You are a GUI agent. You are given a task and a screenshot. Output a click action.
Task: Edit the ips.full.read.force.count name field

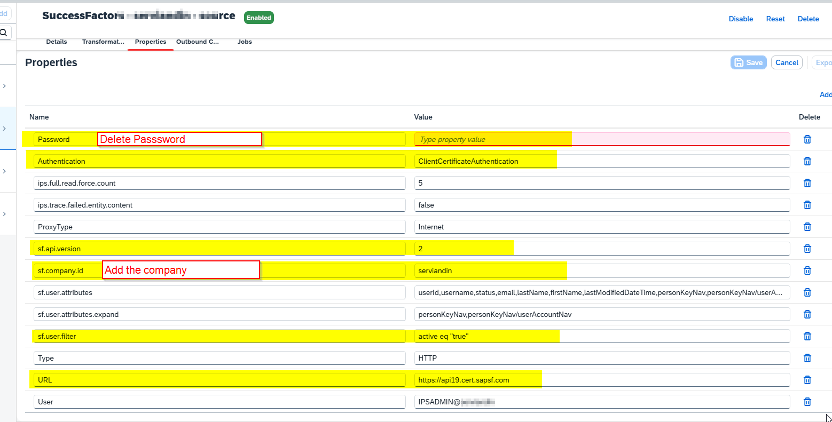219,183
